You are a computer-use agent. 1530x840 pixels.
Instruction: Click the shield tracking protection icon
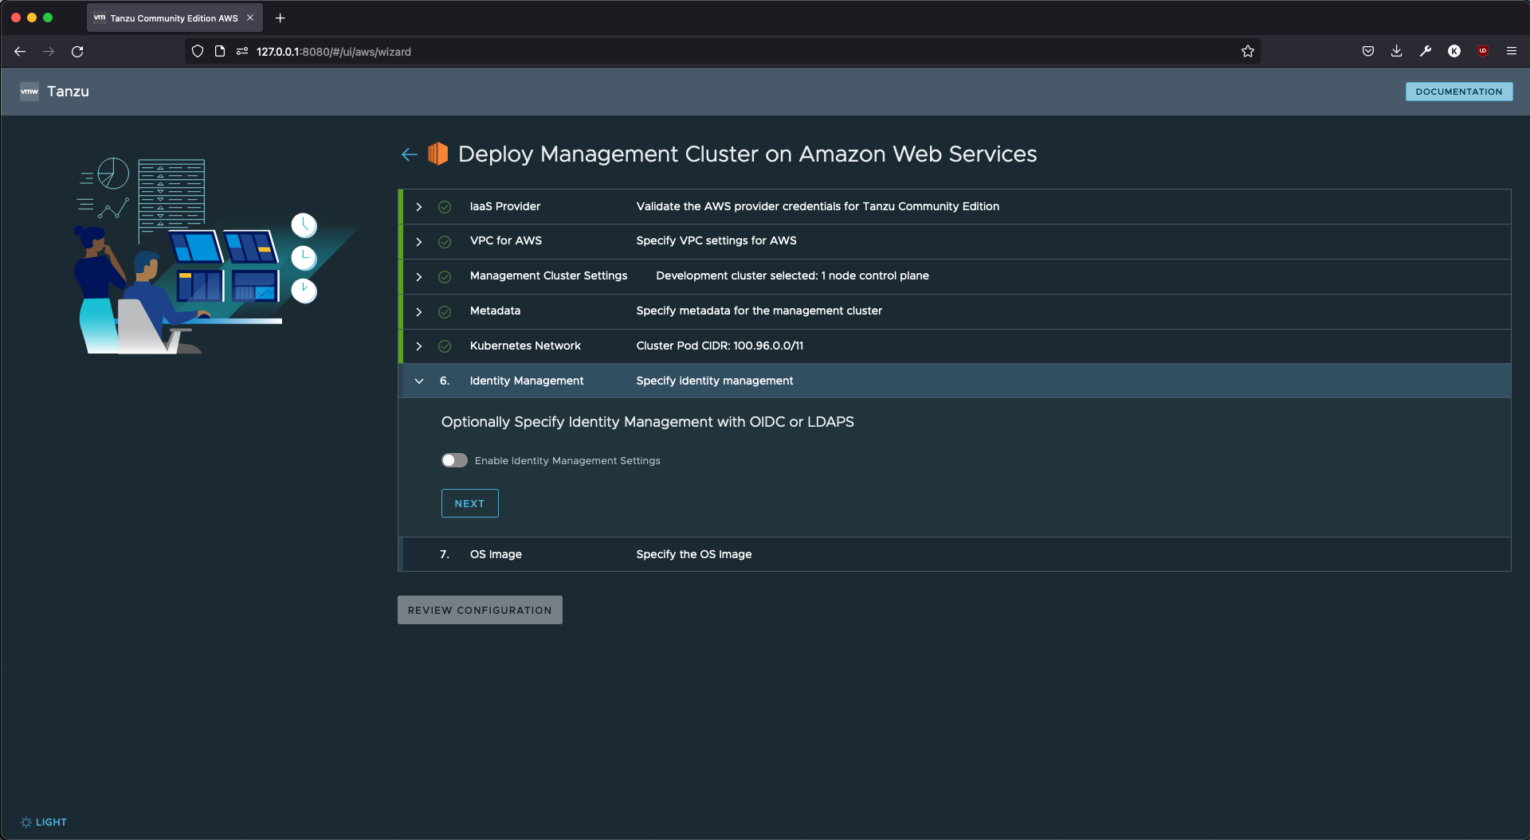coord(198,52)
